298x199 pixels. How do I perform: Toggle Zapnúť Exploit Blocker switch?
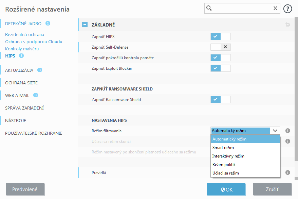point(220,68)
